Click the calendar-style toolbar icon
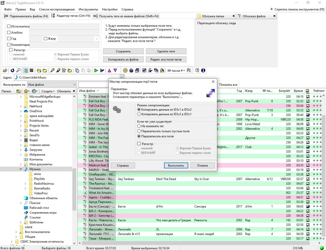This screenshot has height=250, width=326. (137, 70)
